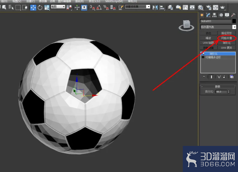Image resolution: width=238 pixels, height=172 pixels.
Task: Click the Align tool icon
Action: pos(162,7)
